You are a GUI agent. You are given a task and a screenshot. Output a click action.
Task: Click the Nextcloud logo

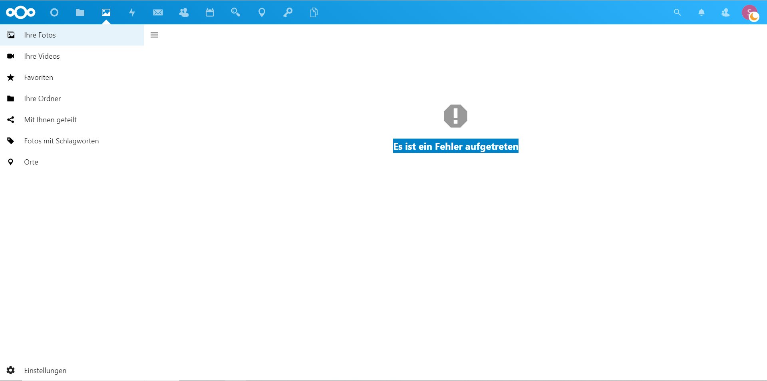[20, 12]
